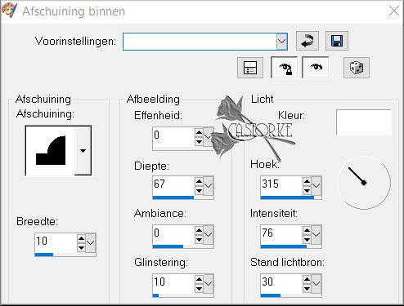Decrease Stand lichtbron with down arrow
This screenshot has height=306, width=404.
point(307,288)
